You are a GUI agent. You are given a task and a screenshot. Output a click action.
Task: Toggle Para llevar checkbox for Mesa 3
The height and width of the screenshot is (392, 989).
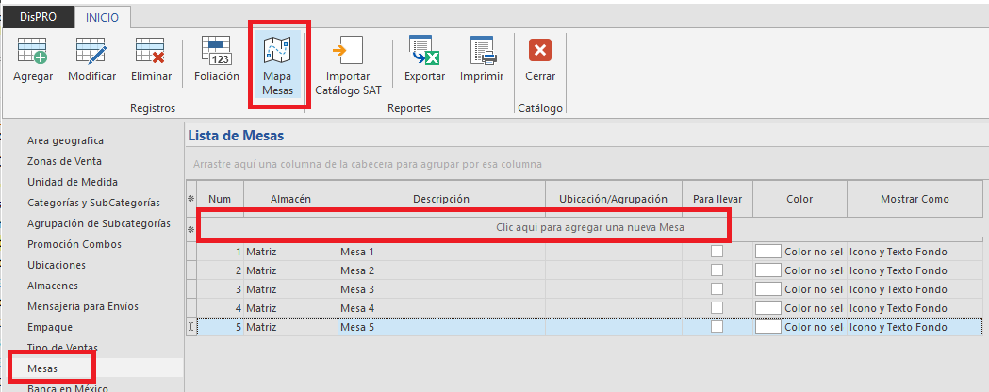coord(717,289)
